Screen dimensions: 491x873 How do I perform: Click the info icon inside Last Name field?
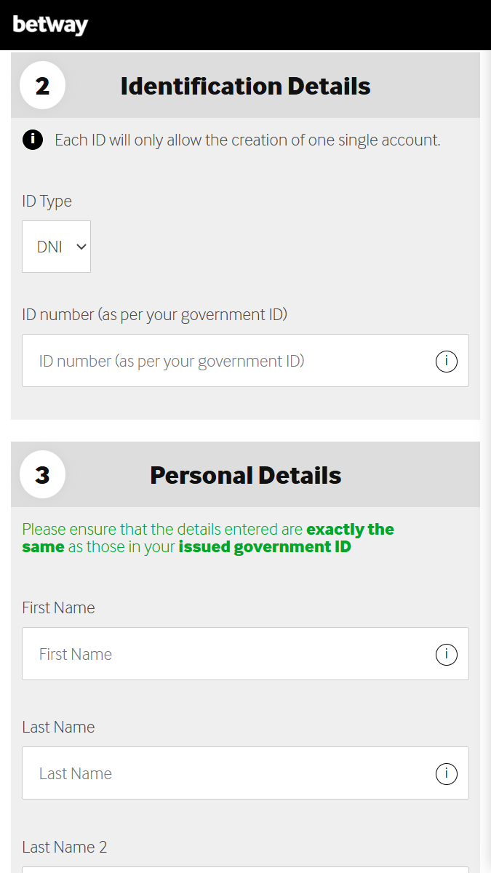(446, 773)
